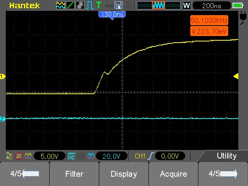Click the Hantek brand logo
This screenshot has width=248, height=186.
click(24, 5)
